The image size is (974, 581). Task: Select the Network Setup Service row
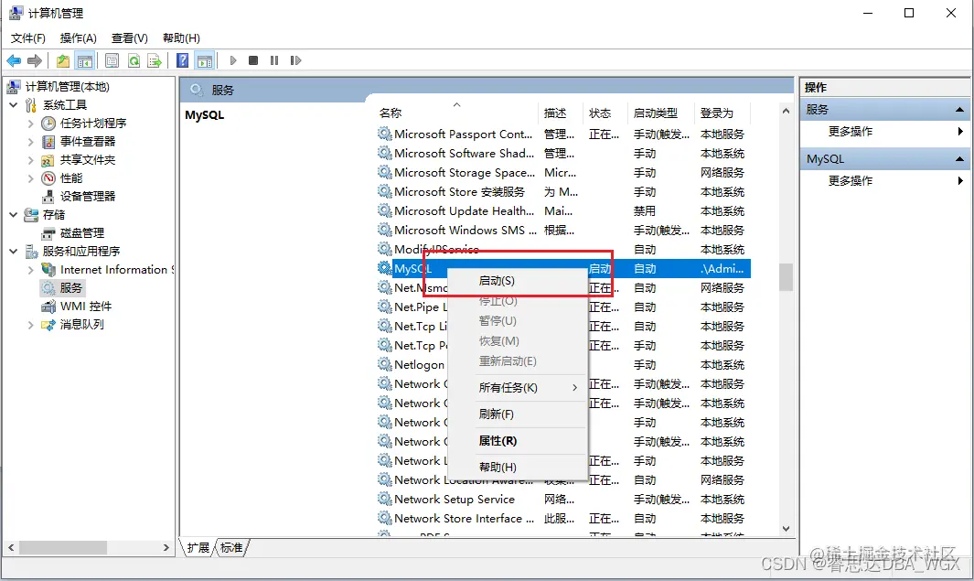pos(563,500)
